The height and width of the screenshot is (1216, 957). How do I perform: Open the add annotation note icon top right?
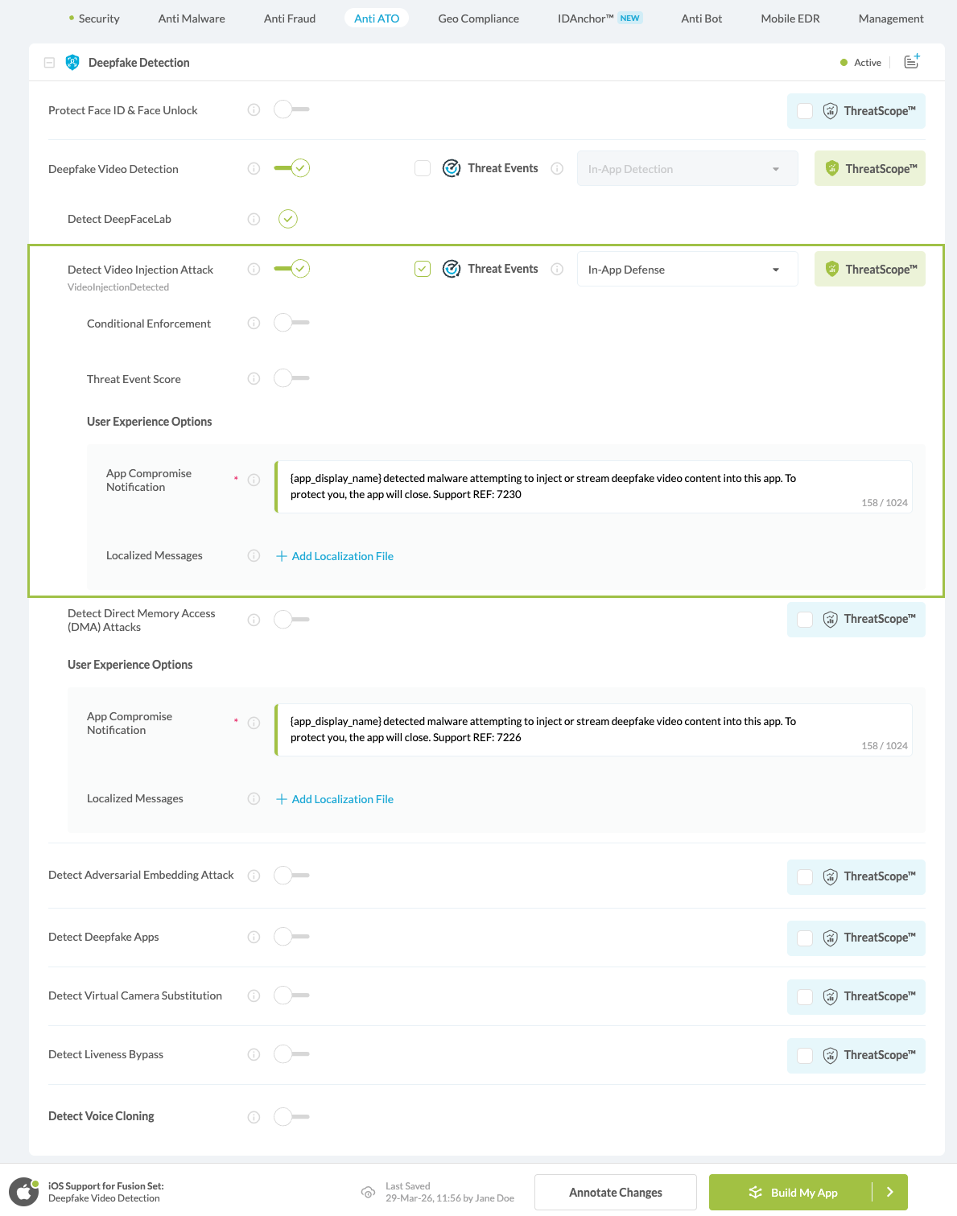[x=910, y=61]
